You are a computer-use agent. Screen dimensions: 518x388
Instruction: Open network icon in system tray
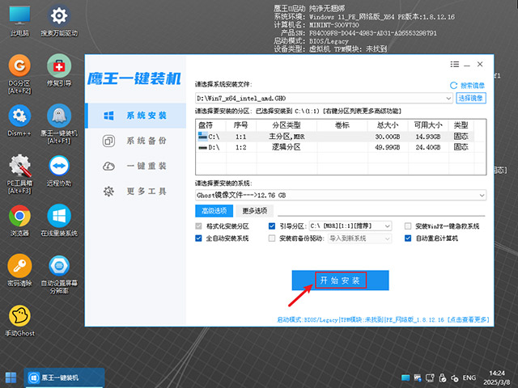click(430, 378)
